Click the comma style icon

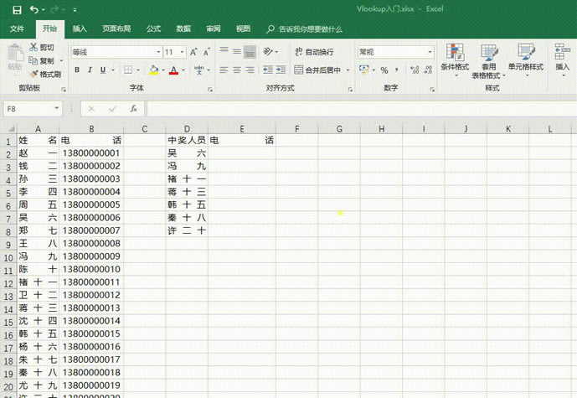tap(397, 70)
